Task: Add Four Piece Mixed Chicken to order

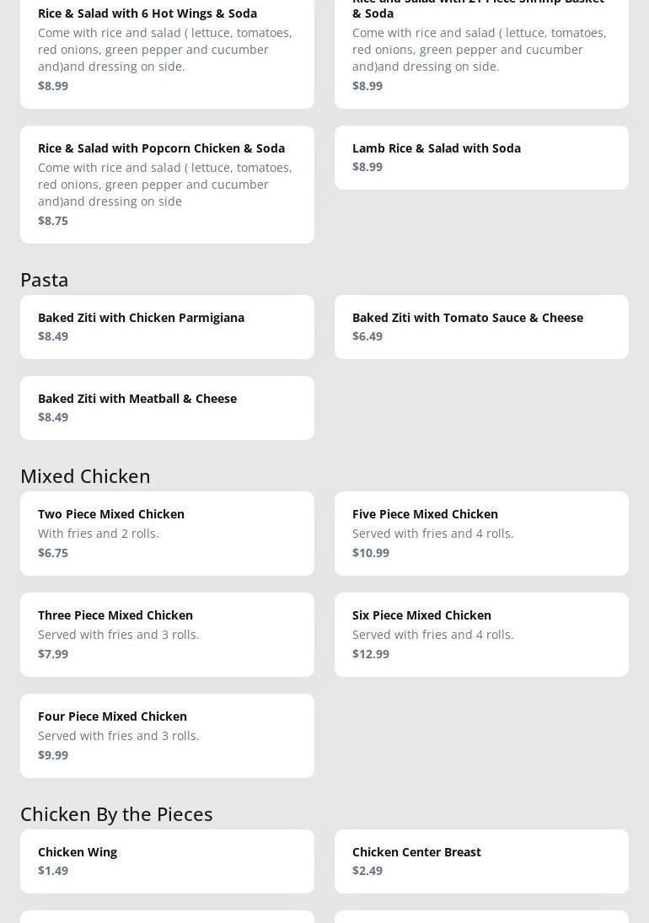Action: (x=167, y=735)
